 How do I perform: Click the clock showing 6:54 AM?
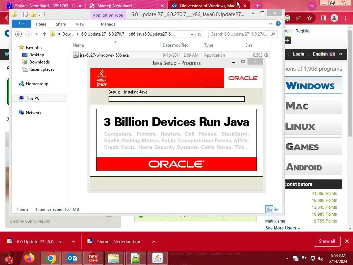coord(338,256)
